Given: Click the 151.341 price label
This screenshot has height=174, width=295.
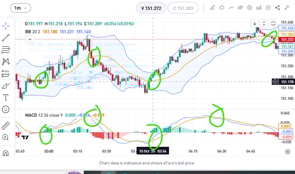Looking at the screenshot, I should point(287,46).
